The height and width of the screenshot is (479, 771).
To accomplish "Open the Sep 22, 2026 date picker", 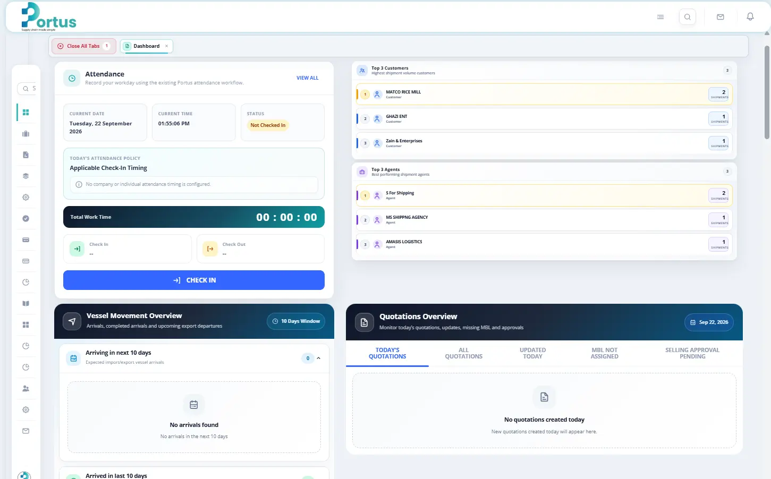I will tap(709, 322).
